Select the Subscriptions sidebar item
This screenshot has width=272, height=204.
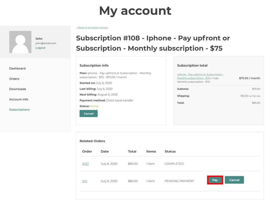19,109
